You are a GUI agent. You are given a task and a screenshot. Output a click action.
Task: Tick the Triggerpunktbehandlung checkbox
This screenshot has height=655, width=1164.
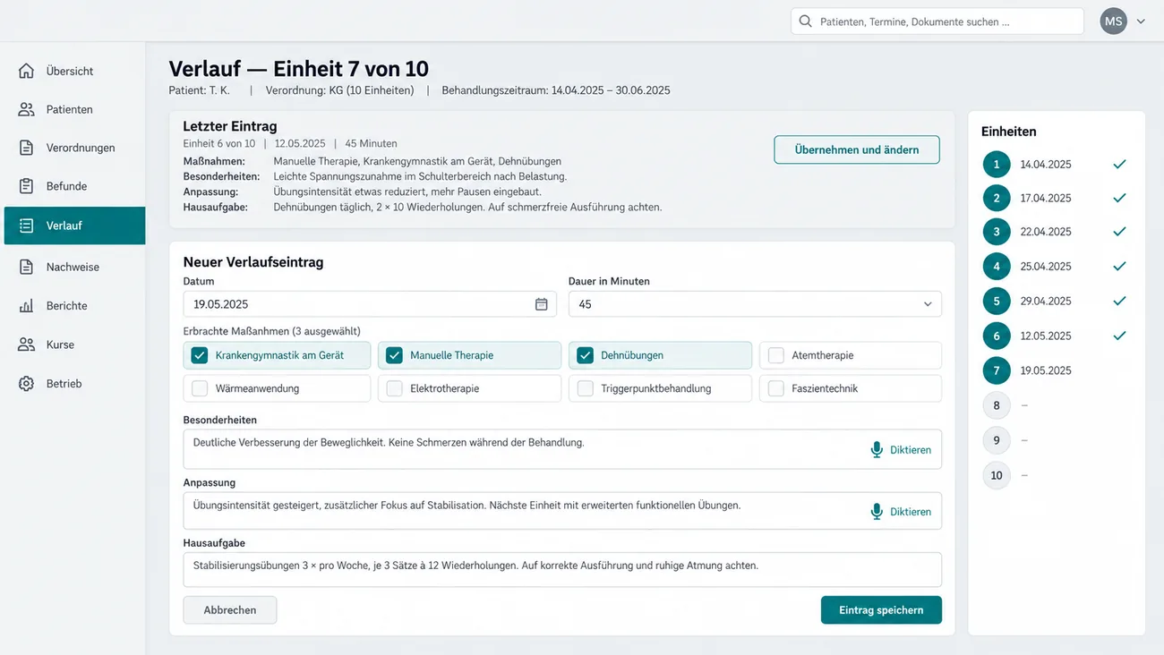tap(585, 388)
